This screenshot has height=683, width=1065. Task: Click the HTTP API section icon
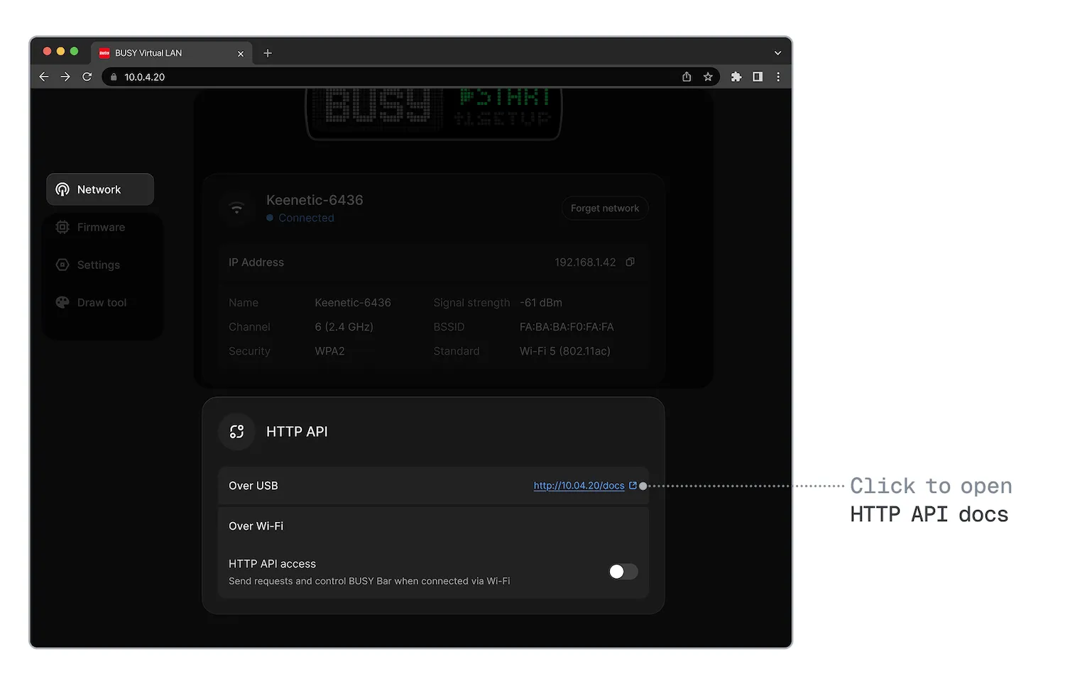coord(237,431)
